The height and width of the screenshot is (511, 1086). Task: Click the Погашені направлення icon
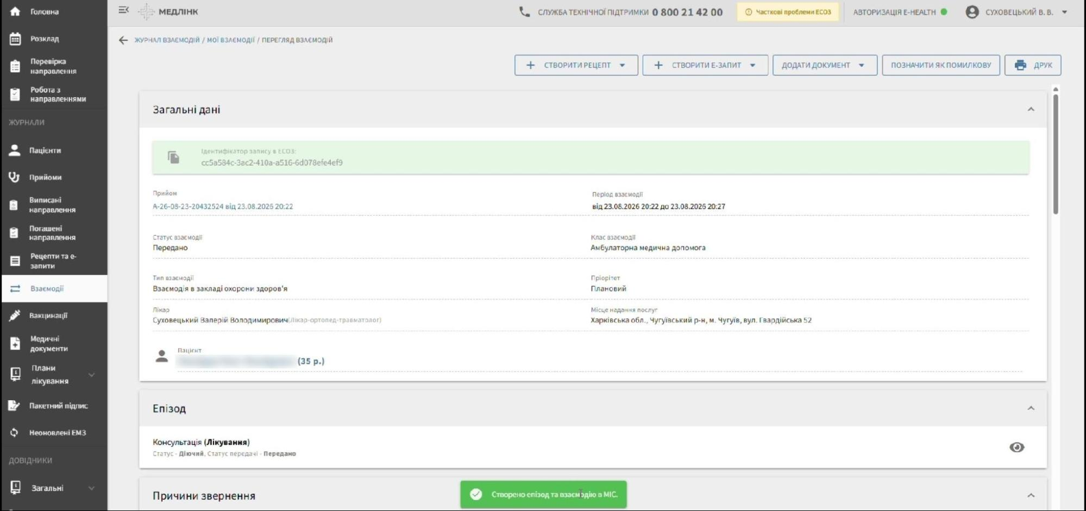14,233
